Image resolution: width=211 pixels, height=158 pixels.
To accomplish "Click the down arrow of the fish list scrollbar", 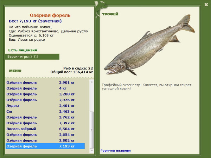I will pyautogui.click(x=92, y=151).
